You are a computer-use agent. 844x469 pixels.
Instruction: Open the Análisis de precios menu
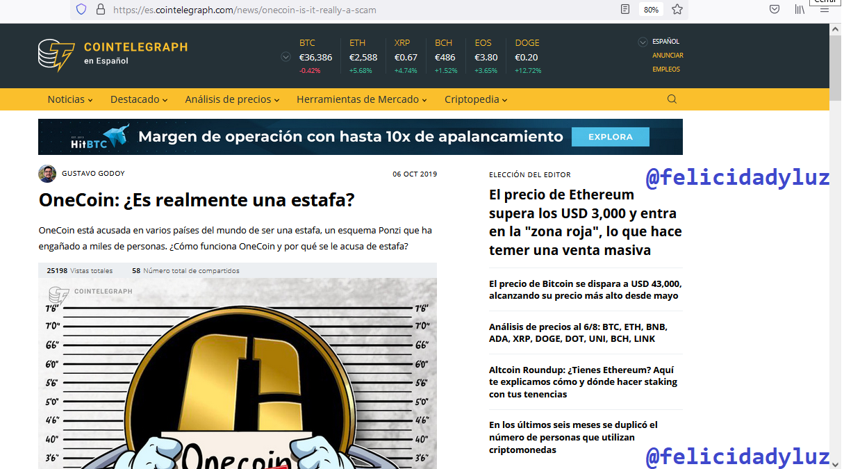tap(232, 99)
